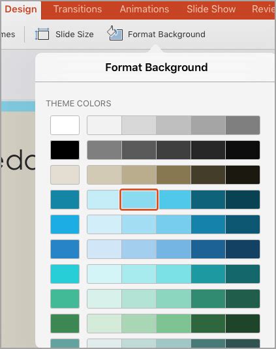Pick the darkest navy swatch in royal blue row
The image size is (276, 349).
pos(243,249)
